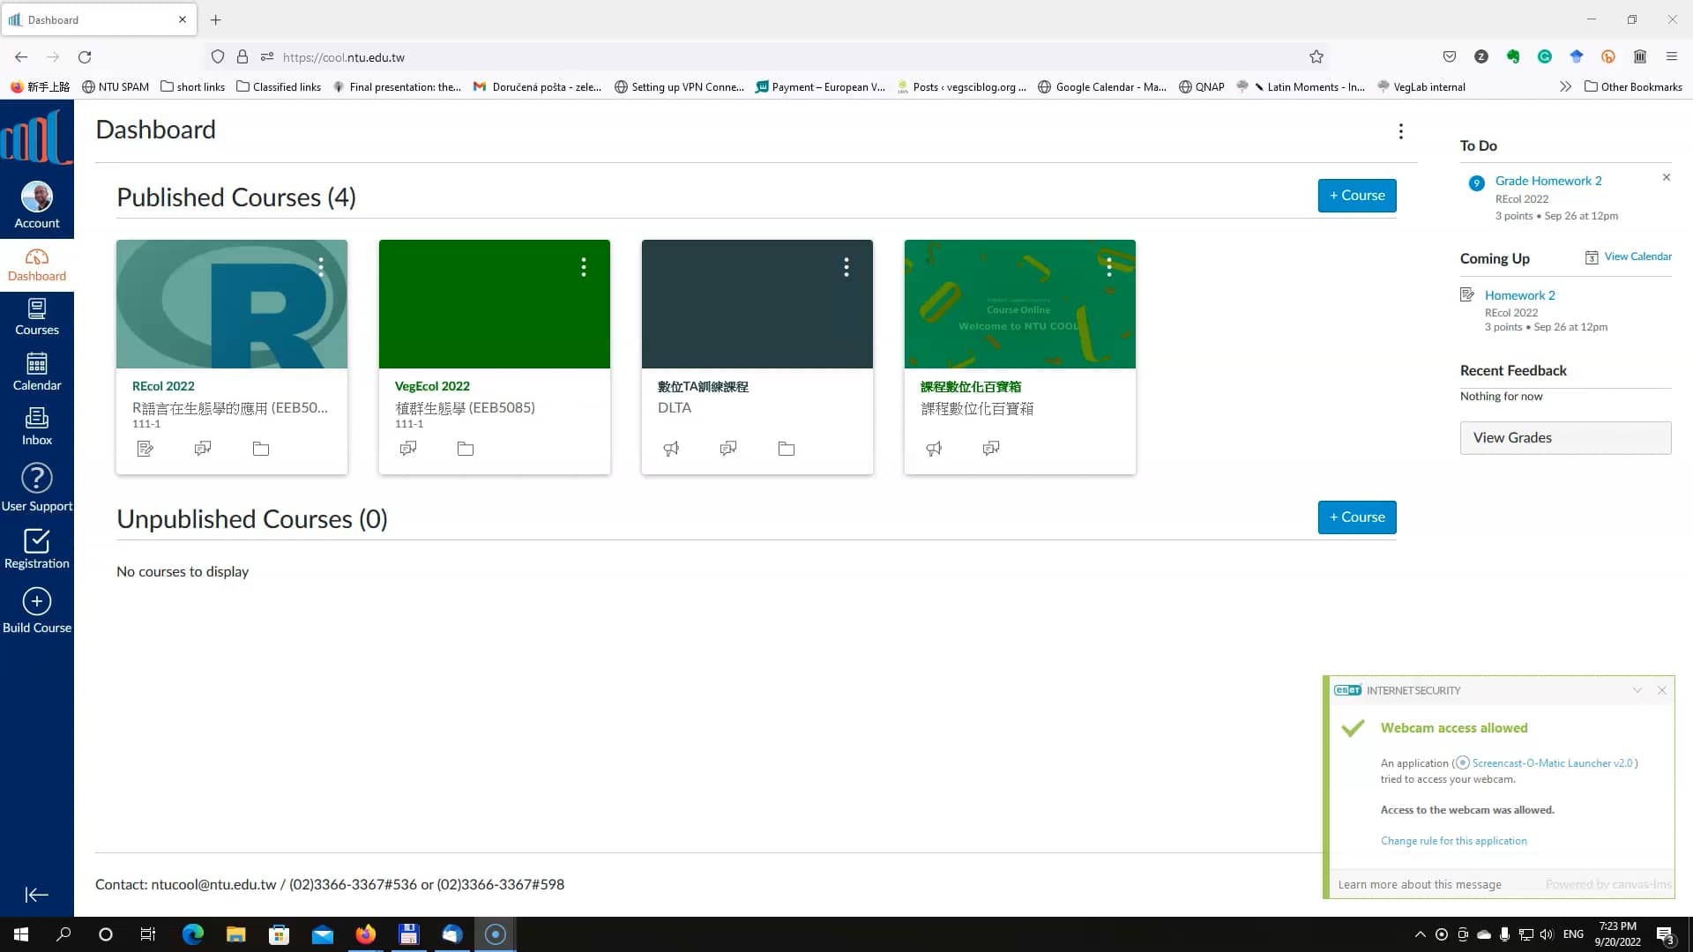Open the Homework 2 link under Coming Up
This screenshot has height=952, width=1693.
tap(1519, 294)
